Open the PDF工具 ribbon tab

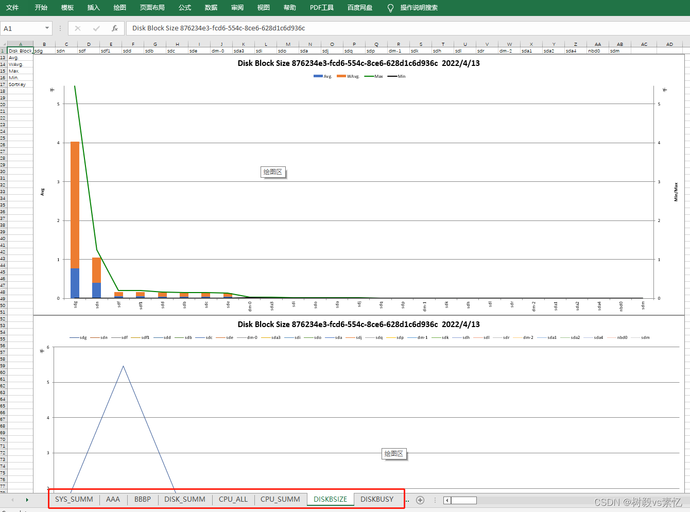point(322,8)
